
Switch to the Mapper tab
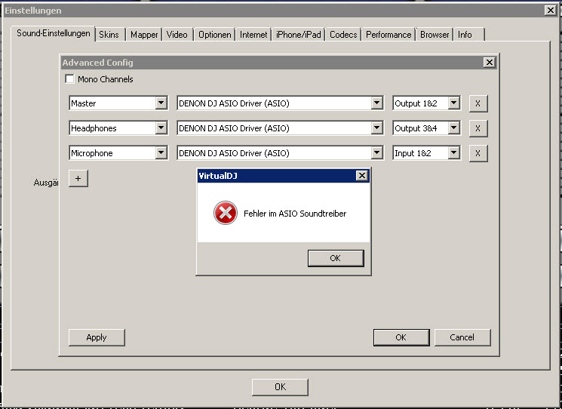[x=144, y=35]
